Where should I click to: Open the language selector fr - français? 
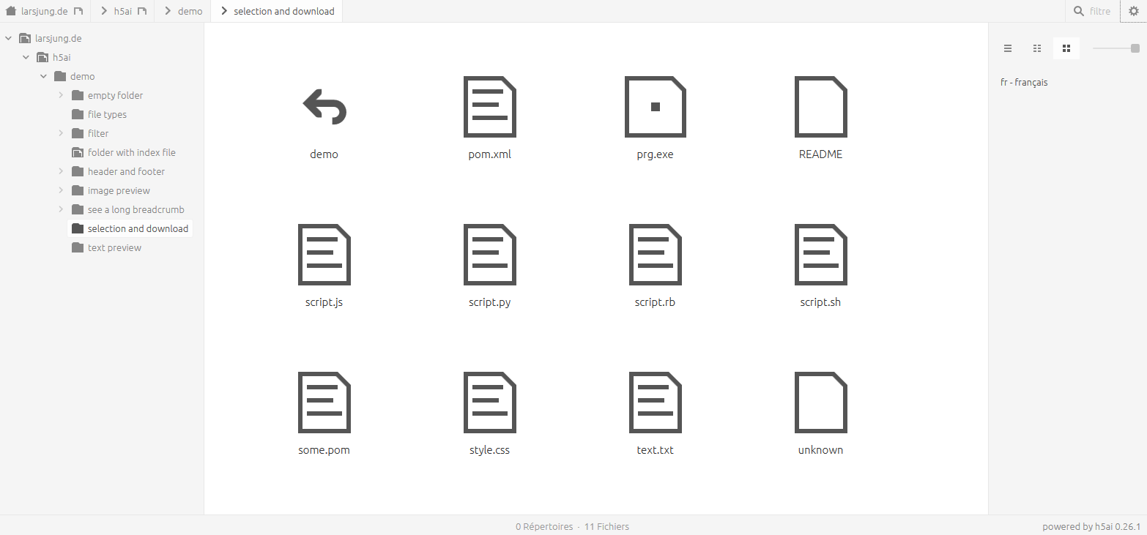1024,83
